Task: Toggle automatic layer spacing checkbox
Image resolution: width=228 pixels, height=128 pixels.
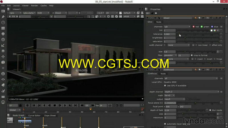Action: coord(165,124)
